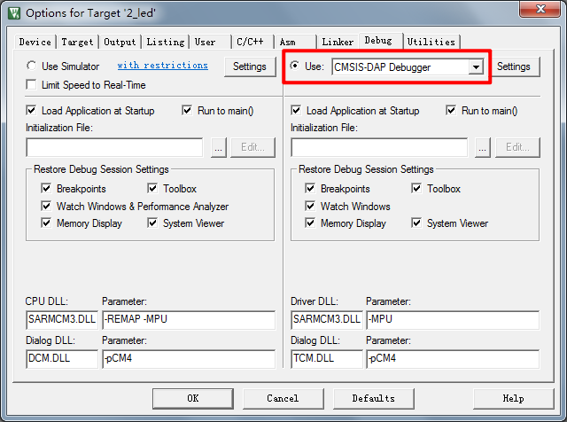Switch to the Target tab
Image resolution: width=567 pixels, height=422 pixels.
[78, 42]
